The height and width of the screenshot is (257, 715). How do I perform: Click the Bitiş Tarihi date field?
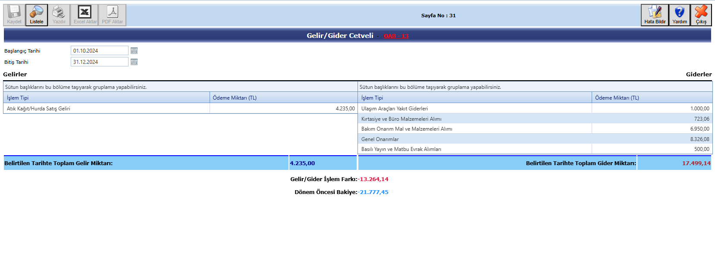point(99,62)
